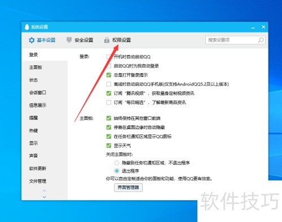Image resolution: width=282 pixels, height=222 pixels.
Task: Select 文件管理 in the sidebar
Action: [x=45, y=181]
